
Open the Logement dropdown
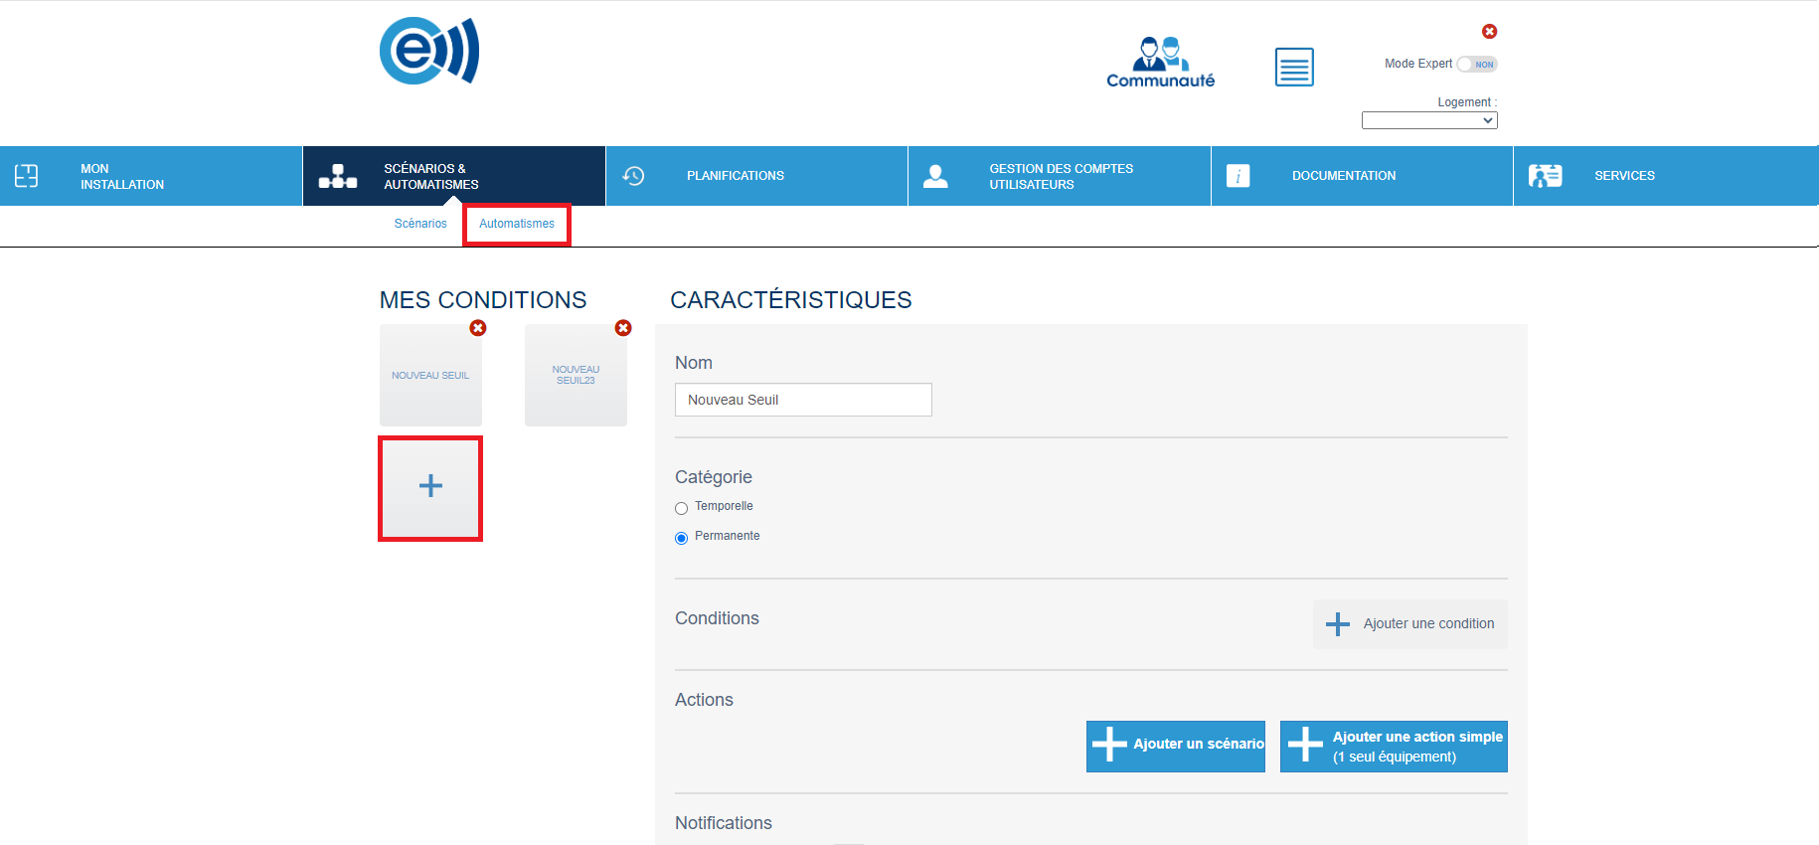point(1428,120)
